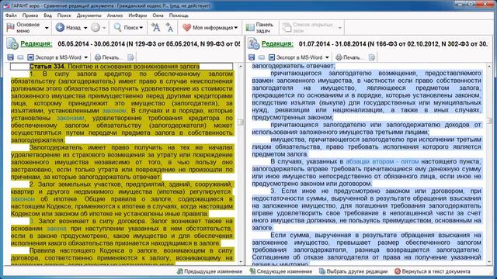The width and height of the screenshot is (497, 279).
Task: Open the Поиск menu in menu bar
Action: 64,15
